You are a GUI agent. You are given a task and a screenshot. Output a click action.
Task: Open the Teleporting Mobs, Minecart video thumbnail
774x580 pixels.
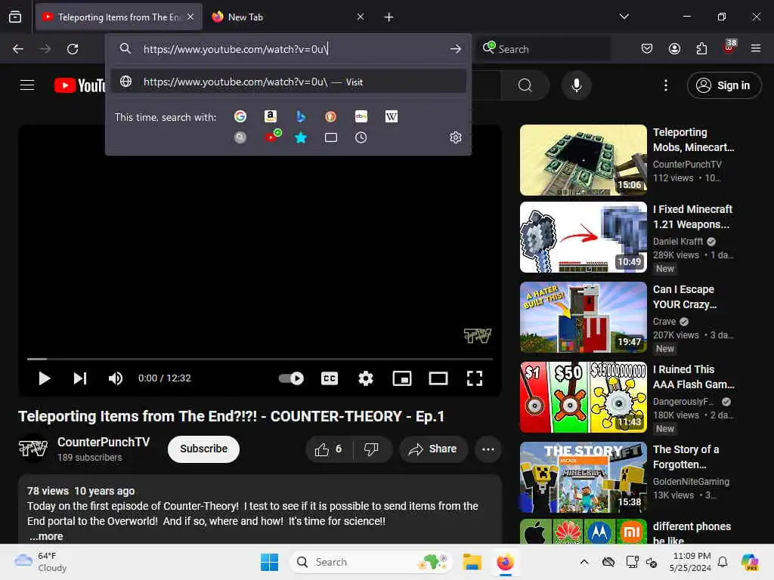[x=584, y=160]
